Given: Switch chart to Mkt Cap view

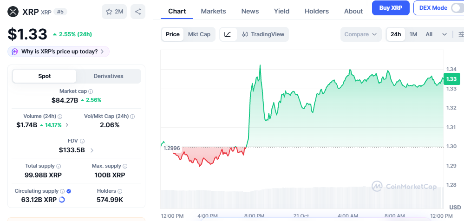Looking at the screenshot, I should tap(199, 34).
